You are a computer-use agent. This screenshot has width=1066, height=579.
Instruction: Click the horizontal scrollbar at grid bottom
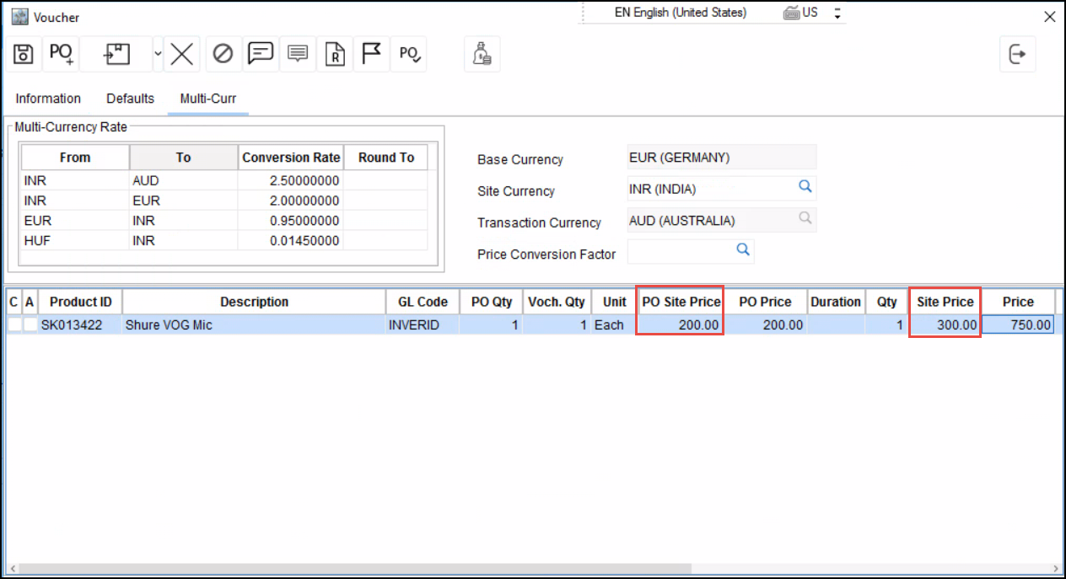[x=354, y=569]
